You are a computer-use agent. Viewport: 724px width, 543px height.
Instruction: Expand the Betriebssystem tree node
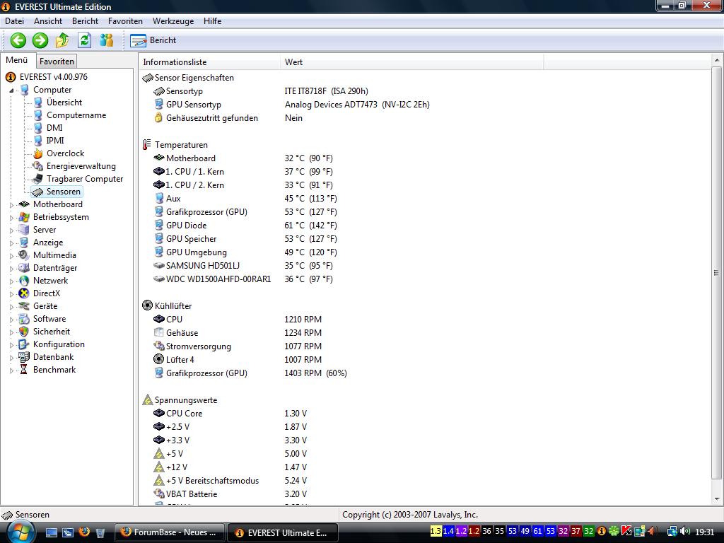11,218
